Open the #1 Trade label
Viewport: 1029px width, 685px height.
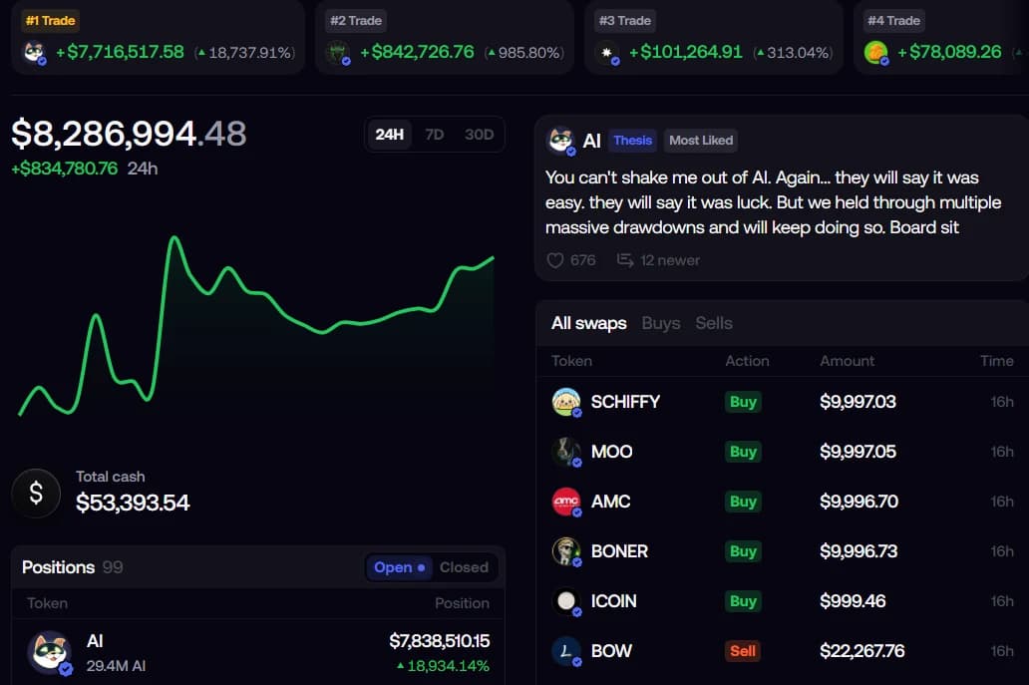coord(51,21)
